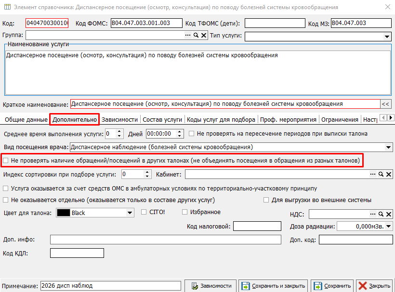Search for a Группа with the magnifier icon
Screen dimensions: 395x292
pos(196,35)
